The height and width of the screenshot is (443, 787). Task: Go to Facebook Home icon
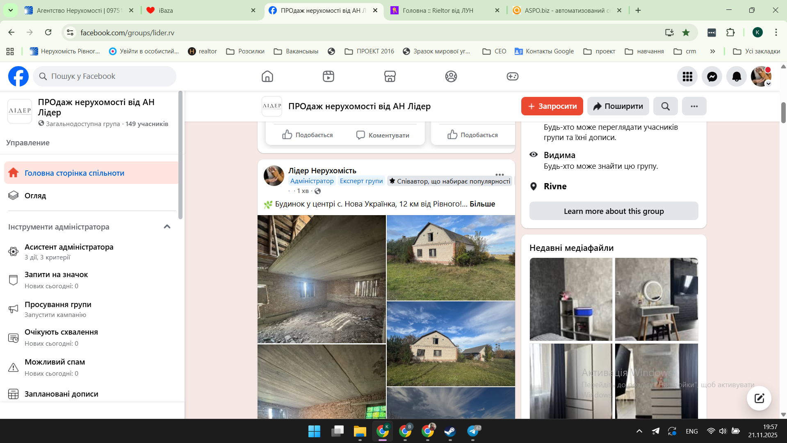click(267, 76)
